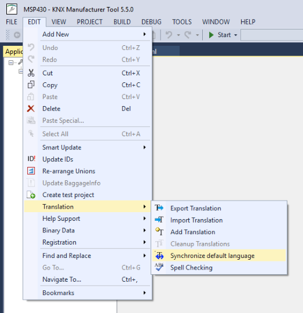303x313 pixels.
Task: Select Synchronize default language icon
Action: (x=159, y=255)
